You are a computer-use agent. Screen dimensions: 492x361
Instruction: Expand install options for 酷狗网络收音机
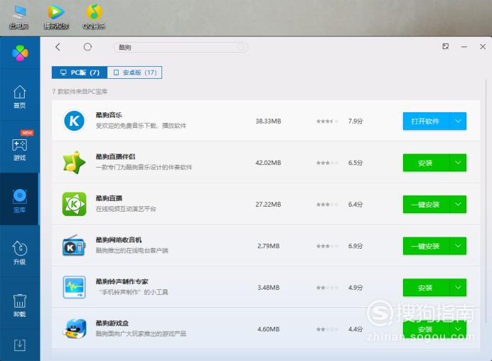[458, 246]
